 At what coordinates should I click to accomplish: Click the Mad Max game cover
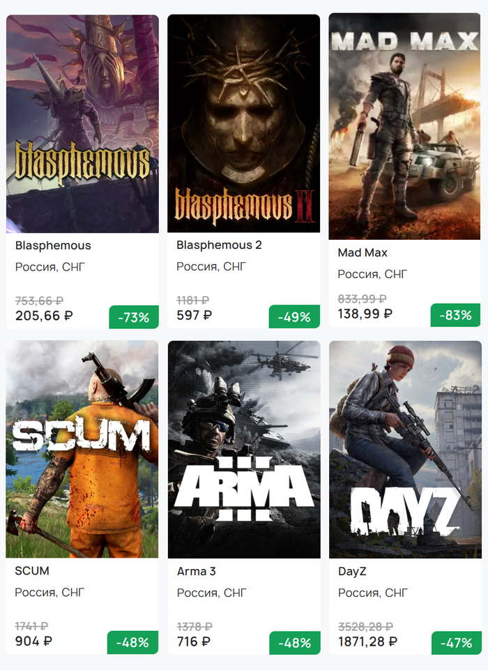coord(404,126)
